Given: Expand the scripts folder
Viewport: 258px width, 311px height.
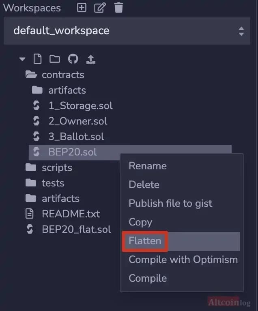Looking at the screenshot, I should (x=57, y=168).
